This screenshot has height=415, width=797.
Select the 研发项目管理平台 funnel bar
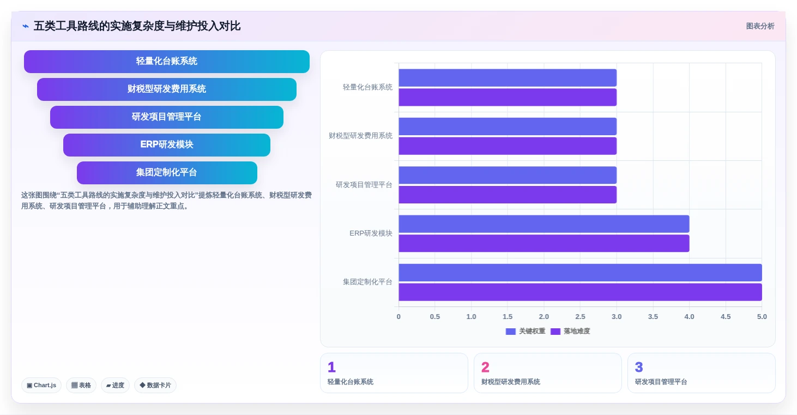point(167,117)
